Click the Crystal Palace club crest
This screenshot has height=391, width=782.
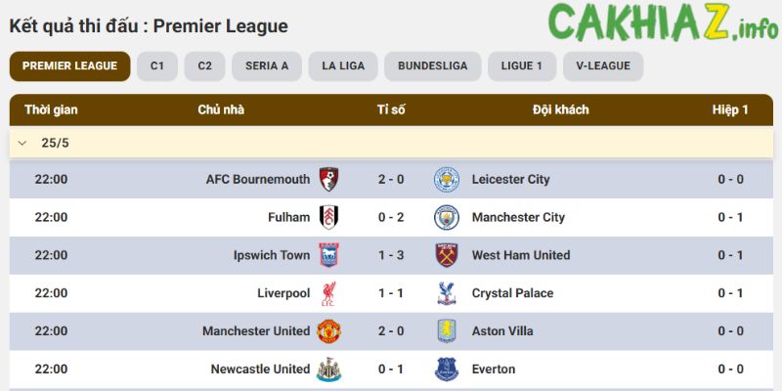447,293
